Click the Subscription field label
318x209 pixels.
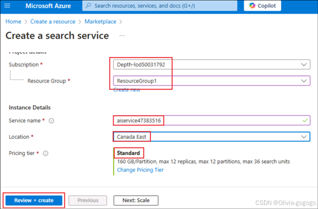(24, 64)
